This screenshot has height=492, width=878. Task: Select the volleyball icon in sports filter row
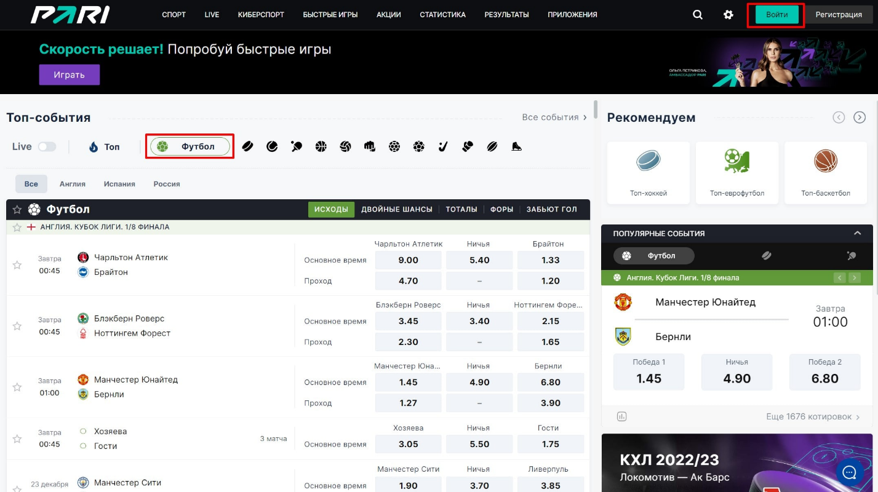345,146
